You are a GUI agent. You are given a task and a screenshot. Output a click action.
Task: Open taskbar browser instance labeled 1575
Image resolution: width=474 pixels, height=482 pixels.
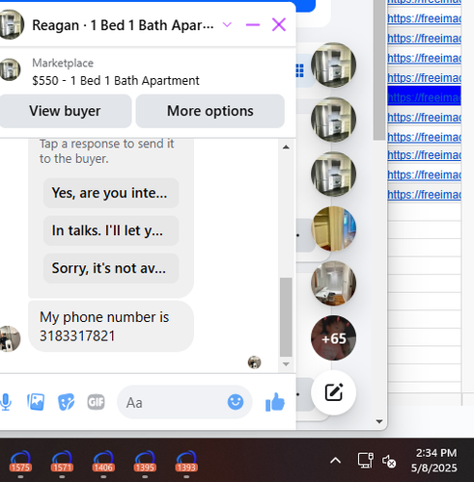tap(20, 462)
